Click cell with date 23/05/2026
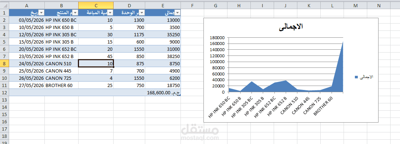 point(27,56)
